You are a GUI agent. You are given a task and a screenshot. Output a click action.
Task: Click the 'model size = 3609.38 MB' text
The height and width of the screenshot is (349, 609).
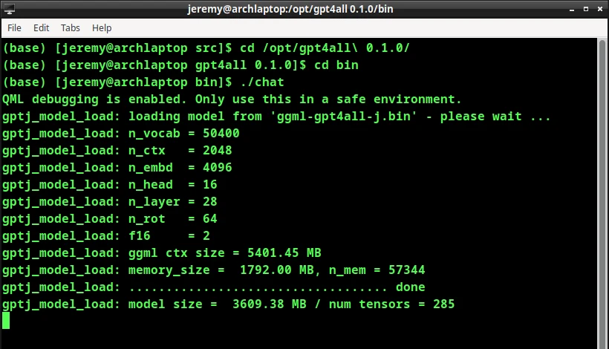[x=218, y=304]
